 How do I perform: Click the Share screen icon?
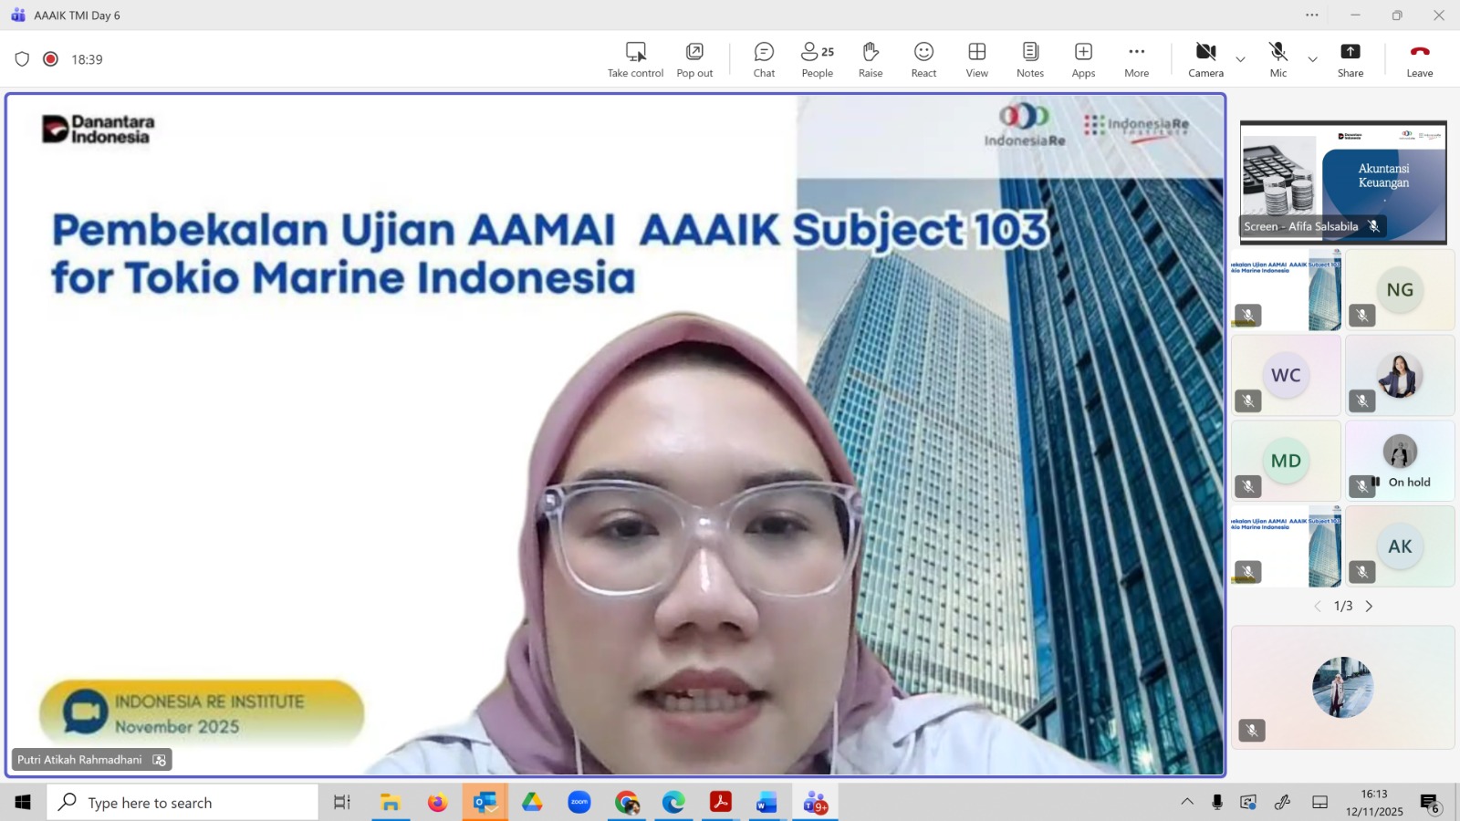click(1350, 59)
